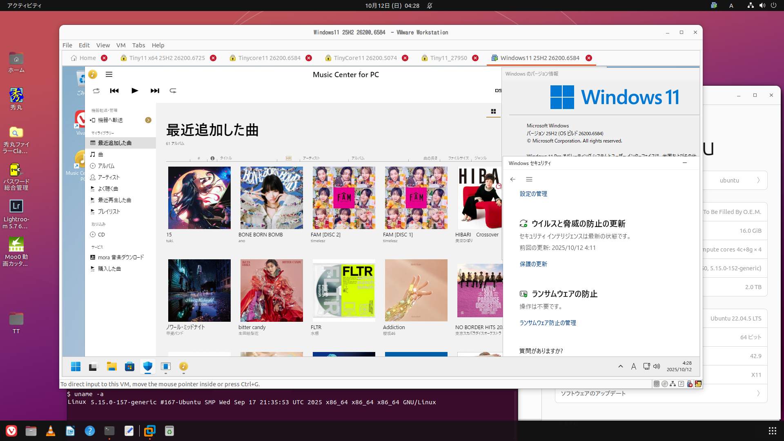Image resolution: width=784 pixels, height=441 pixels.
Task: Open mora 音楽ダウンロード service
Action: [x=120, y=257]
